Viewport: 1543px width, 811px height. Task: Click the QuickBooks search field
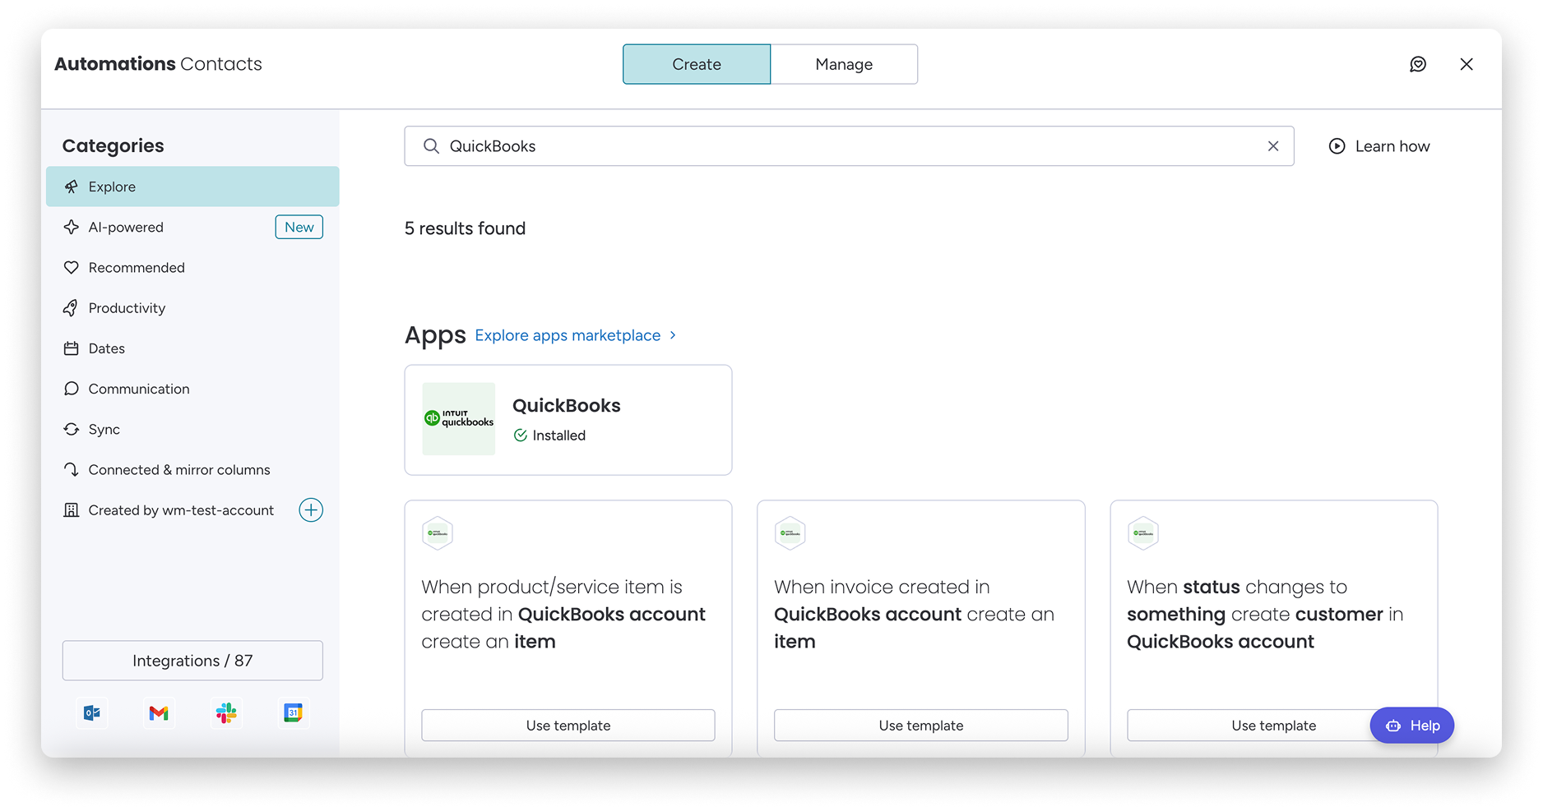(x=849, y=146)
